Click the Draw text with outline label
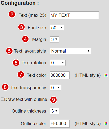The image size is (109, 129). click(26, 99)
